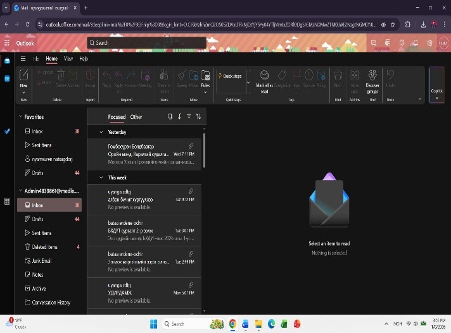The height and width of the screenshot is (333, 451).
Task: Open the Calendar app in left rail
Action: (7, 78)
